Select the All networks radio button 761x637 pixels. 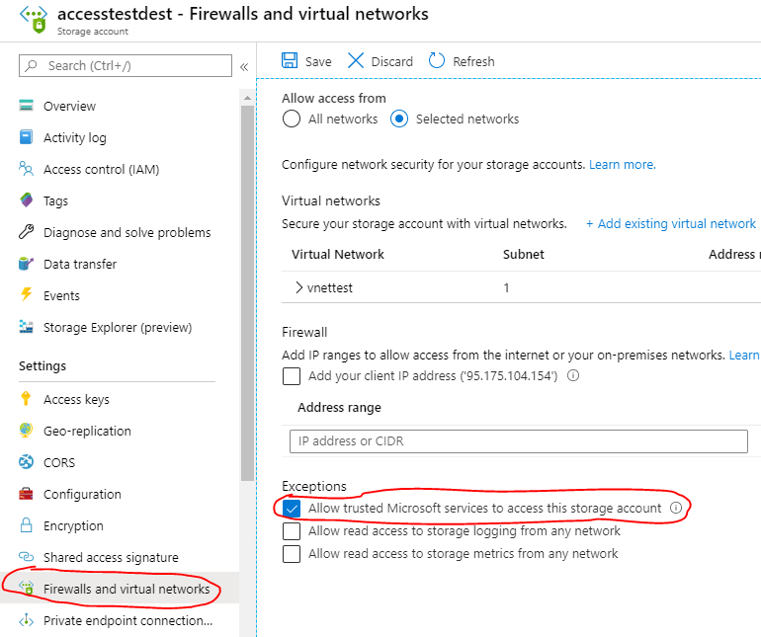coord(292,119)
